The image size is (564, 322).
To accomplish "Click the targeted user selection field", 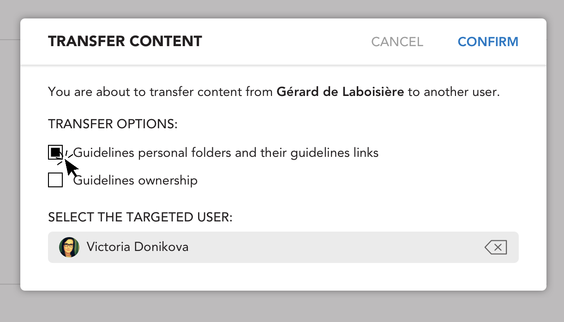I will pyautogui.click(x=283, y=247).
